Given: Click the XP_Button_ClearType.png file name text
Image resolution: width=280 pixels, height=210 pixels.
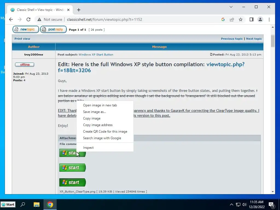Looking at the screenshot, I should click(x=77, y=191).
